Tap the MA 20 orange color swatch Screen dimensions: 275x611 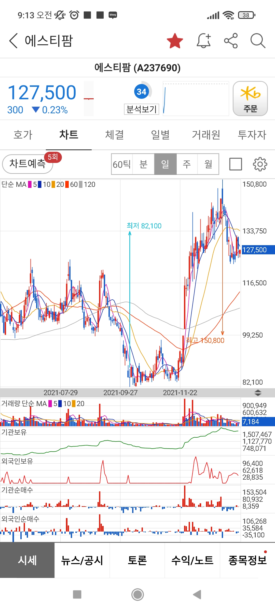pos(53,184)
